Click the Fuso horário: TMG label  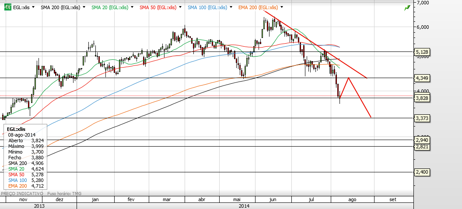(64, 193)
